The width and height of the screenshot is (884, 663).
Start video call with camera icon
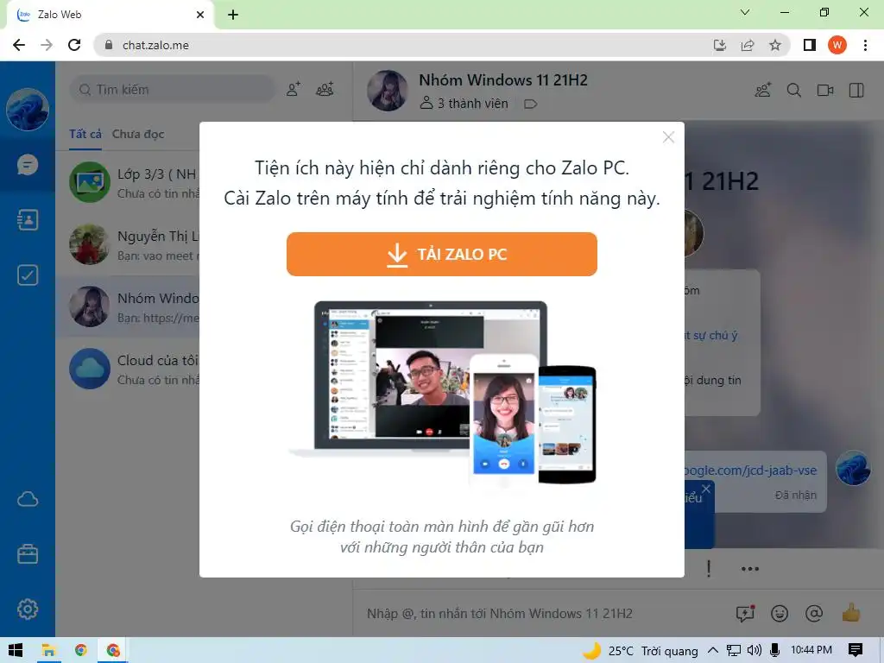[x=825, y=90]
